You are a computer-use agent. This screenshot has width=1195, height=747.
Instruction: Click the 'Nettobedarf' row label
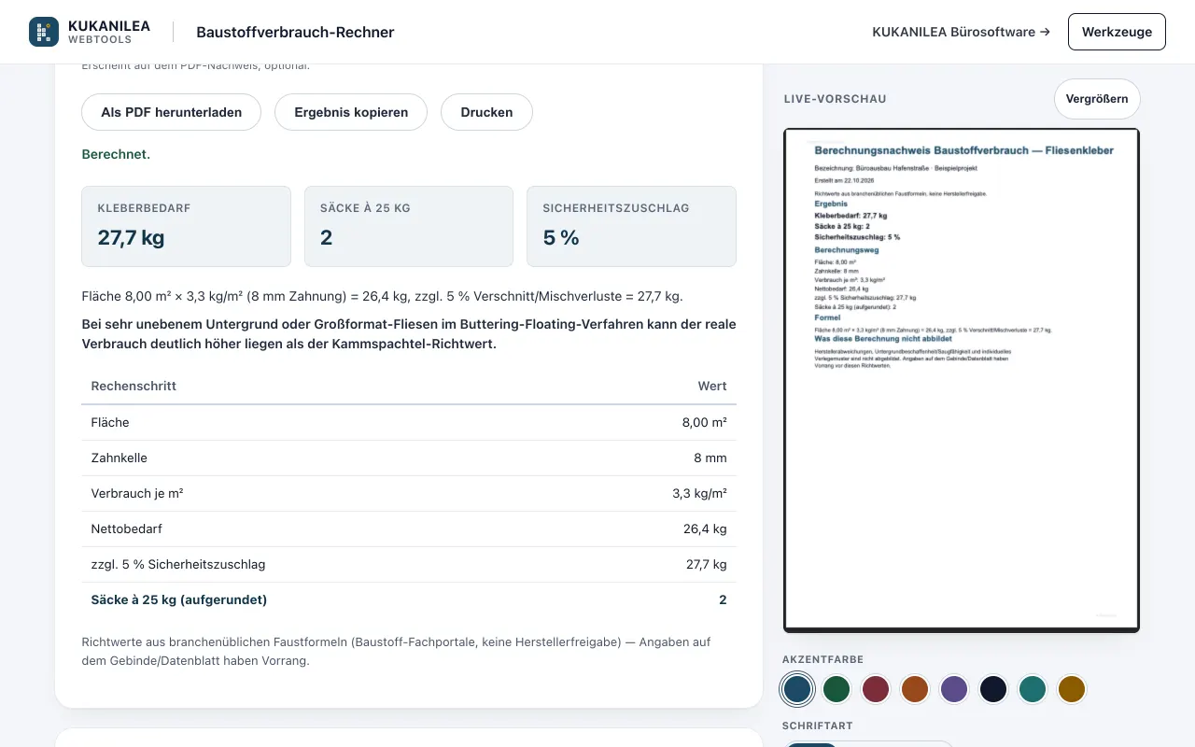click(127, 529)
